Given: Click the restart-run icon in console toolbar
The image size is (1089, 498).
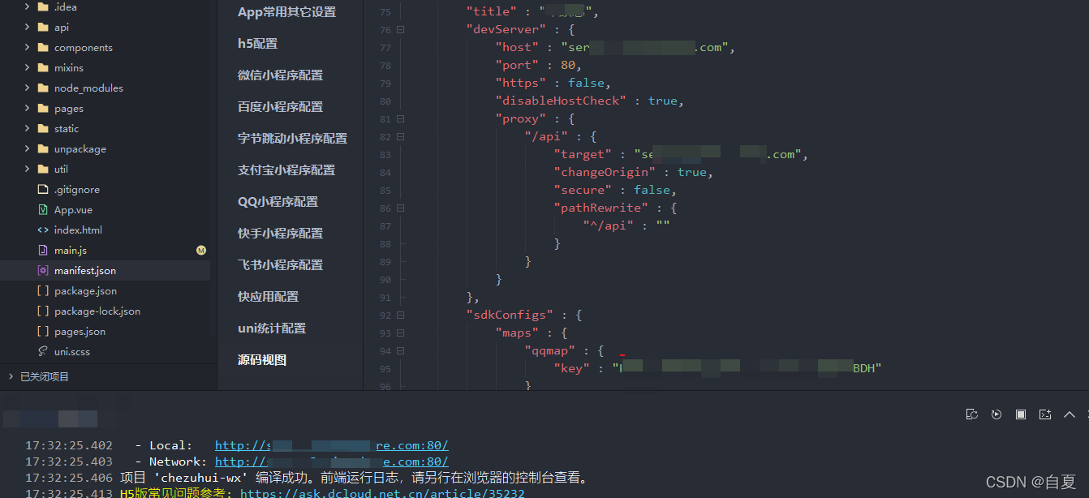Looking at the screenshot, I should tap(972, 414).
